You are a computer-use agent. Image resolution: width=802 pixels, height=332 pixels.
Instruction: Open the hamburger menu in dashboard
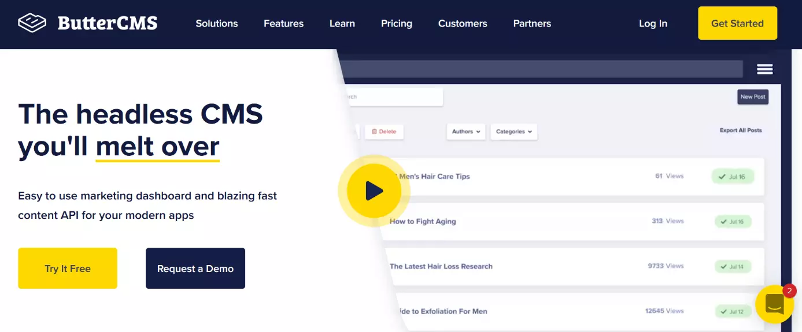pos(764,69)
